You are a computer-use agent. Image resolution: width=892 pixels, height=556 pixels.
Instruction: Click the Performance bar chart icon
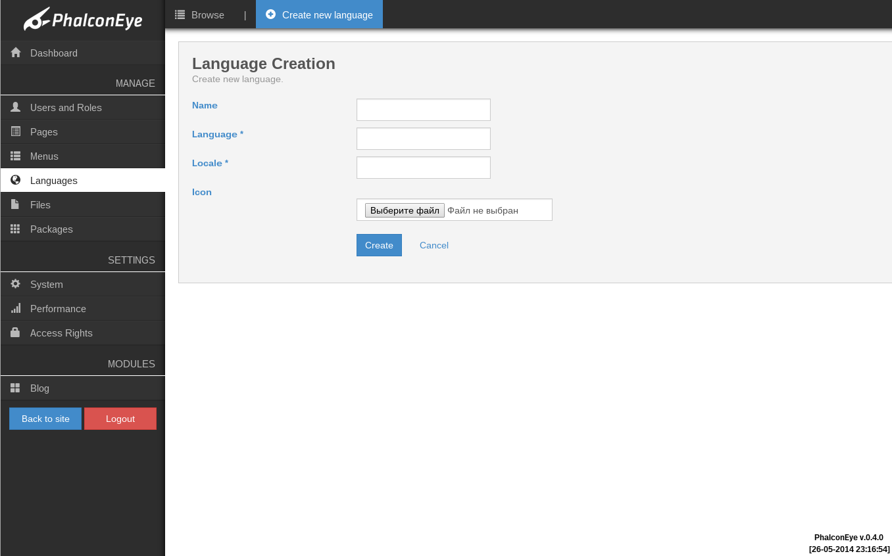(x=16, y=308)
